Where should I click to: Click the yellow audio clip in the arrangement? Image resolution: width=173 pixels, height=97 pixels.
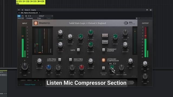[31, 2]
